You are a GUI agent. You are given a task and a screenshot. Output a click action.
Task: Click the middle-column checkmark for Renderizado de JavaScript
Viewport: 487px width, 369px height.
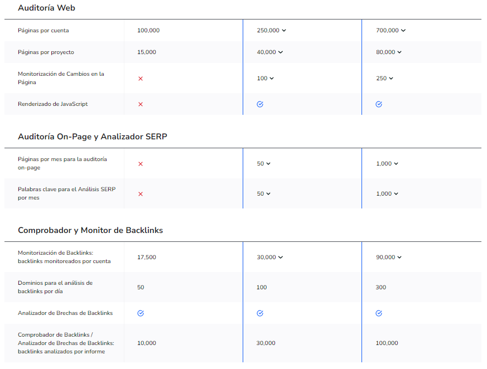click(260, 104)
